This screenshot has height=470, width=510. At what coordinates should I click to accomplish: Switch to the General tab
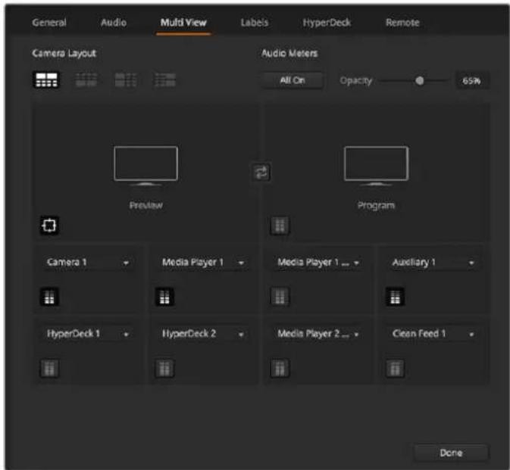[49, 23]
